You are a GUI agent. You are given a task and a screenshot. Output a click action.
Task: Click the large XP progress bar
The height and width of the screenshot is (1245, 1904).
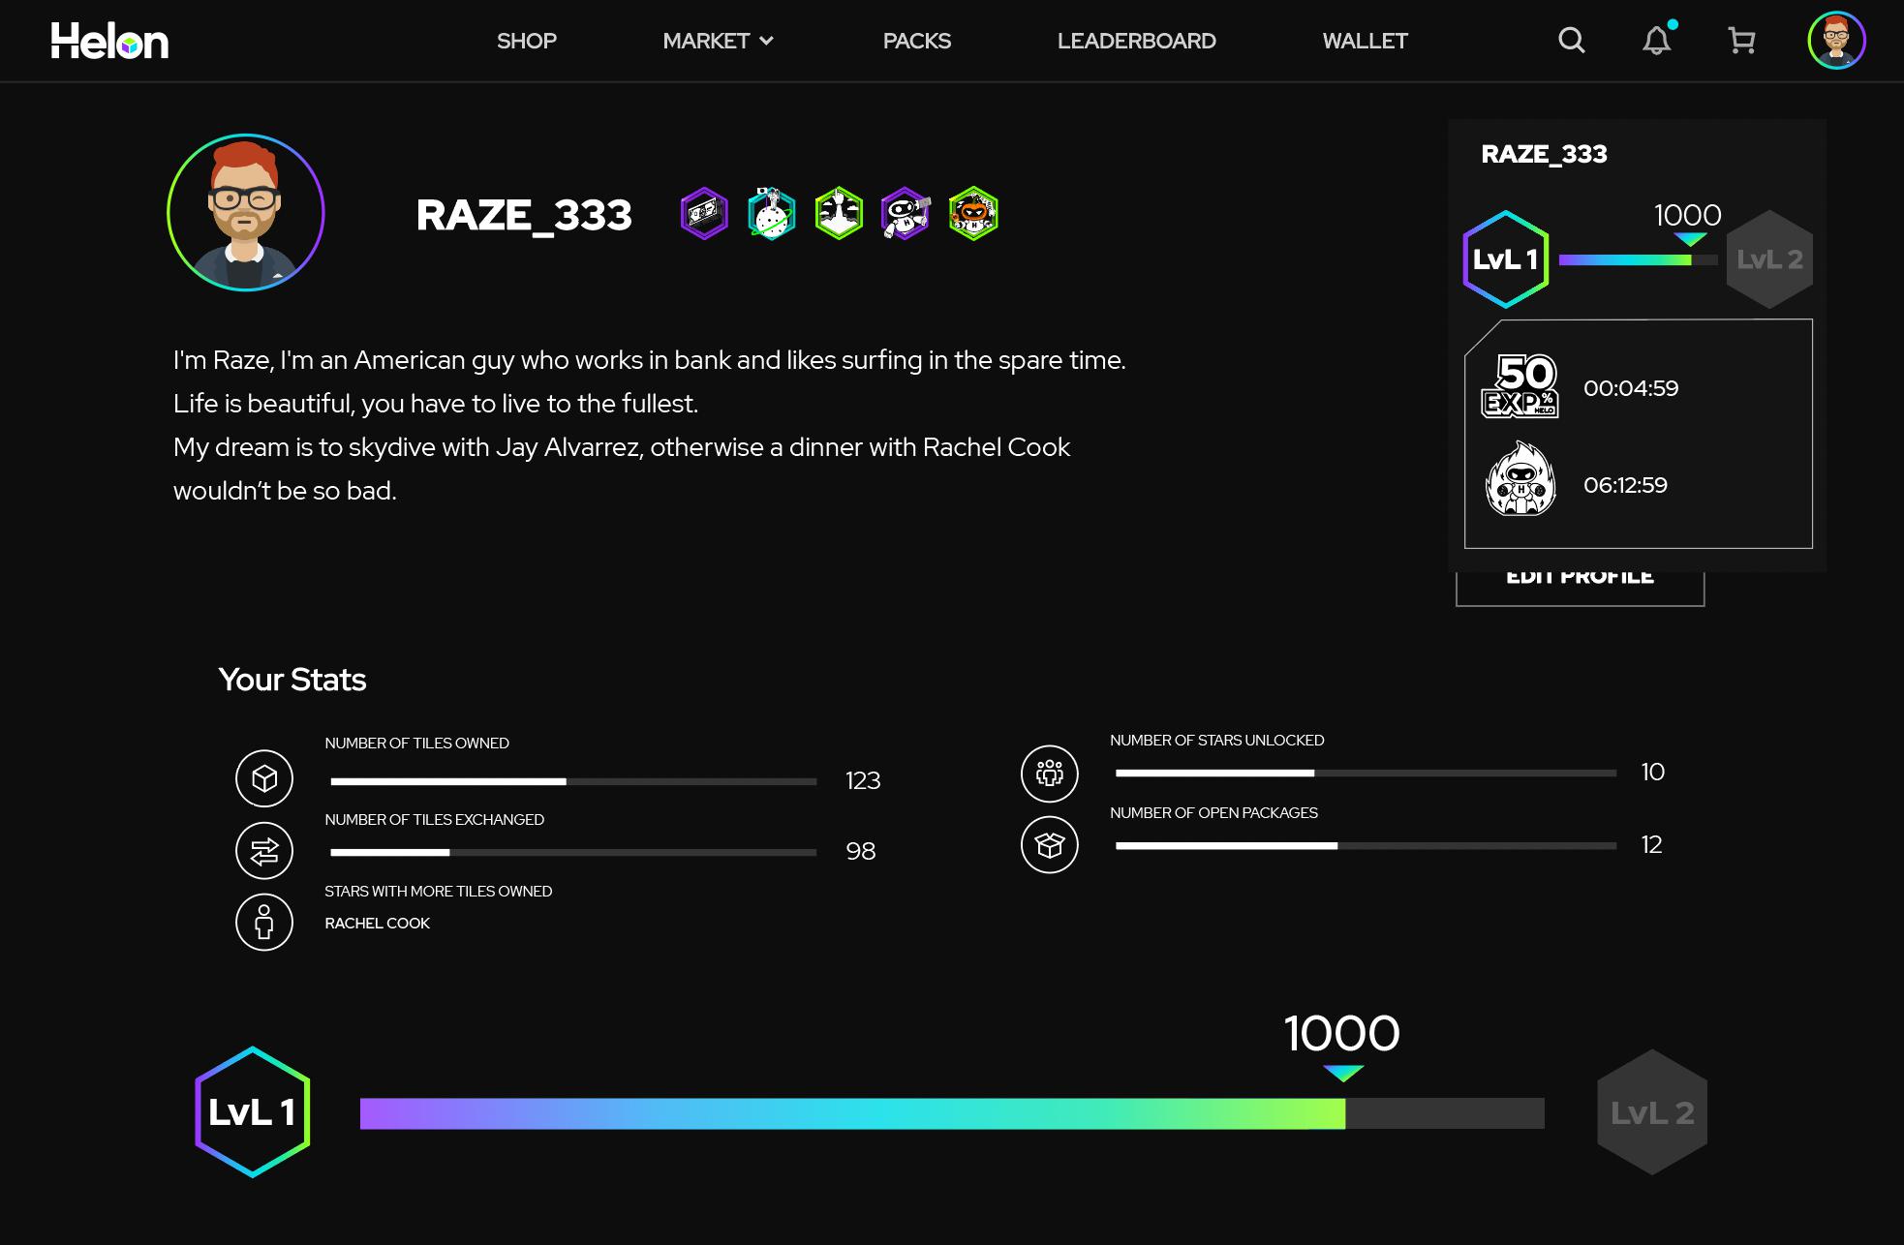click(x=951, y=1113)
